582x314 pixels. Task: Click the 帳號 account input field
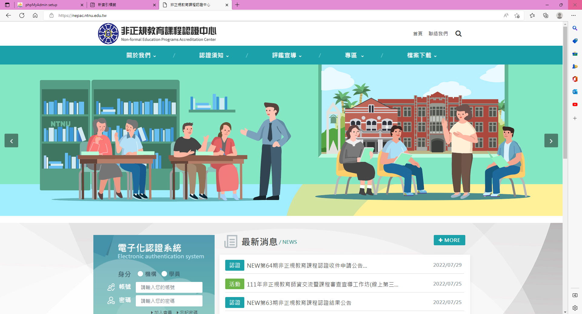pyautogui.click(x=169, y=287)
